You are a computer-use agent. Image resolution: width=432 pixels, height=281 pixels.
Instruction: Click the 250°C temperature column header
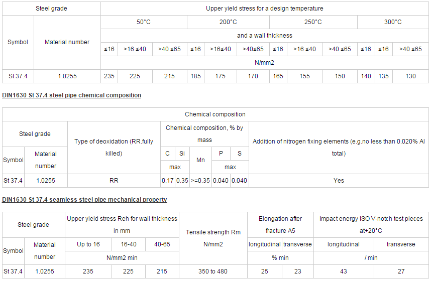click(x=313, y=22)
